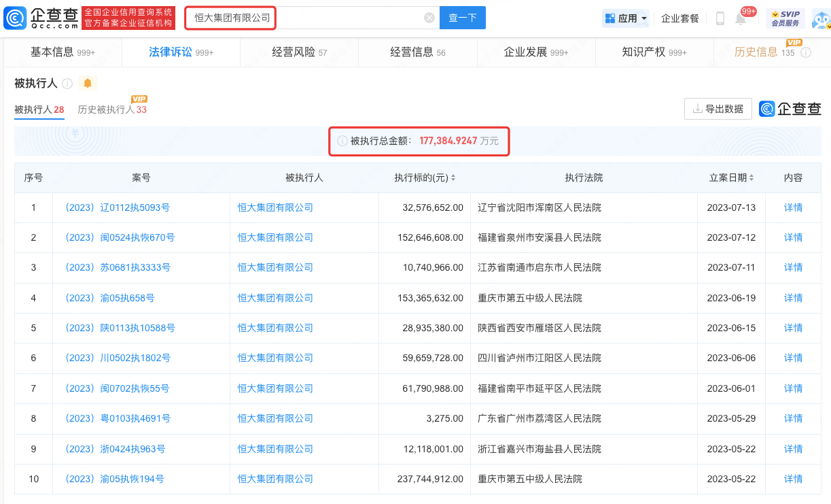
Task: Click 恒大集团有限公司 link in row 1
Action: pyautogui.click(x=275, y=207)
